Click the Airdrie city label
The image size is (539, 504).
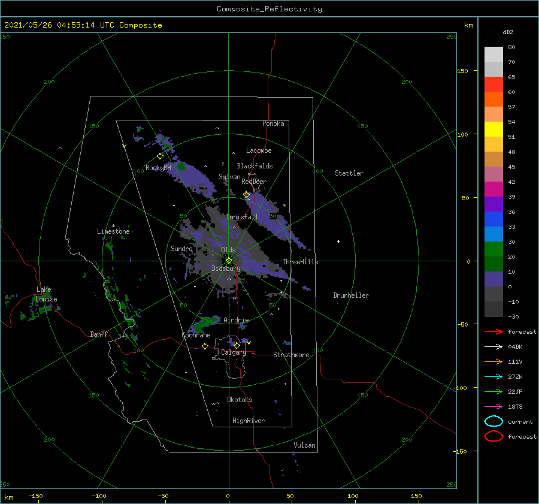click(x=236, y=320)
